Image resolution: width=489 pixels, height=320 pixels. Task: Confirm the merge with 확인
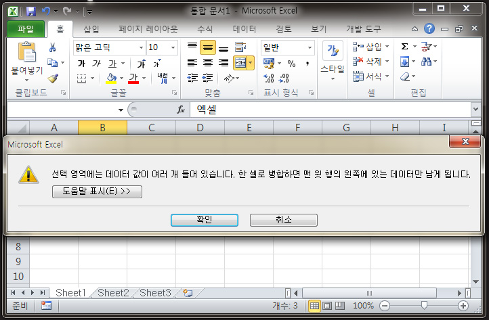coord(205,220)
